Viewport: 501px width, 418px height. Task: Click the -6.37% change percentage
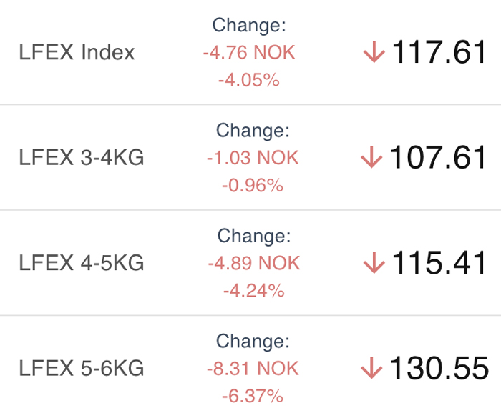[x=253, y=396]
